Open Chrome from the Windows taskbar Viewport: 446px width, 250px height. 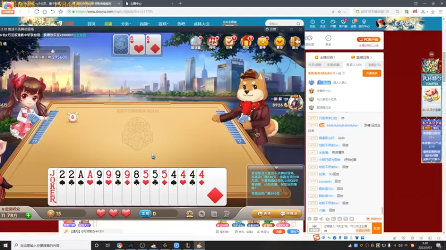(119, 245)
